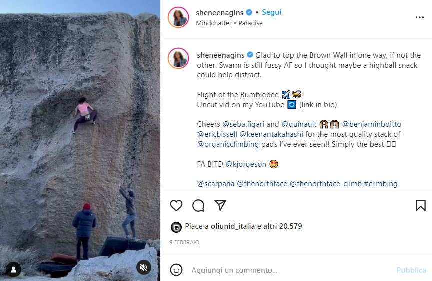The image size is (432, 281).
Task: Open the three-dot more options menu
Action: tap(419, 17)
